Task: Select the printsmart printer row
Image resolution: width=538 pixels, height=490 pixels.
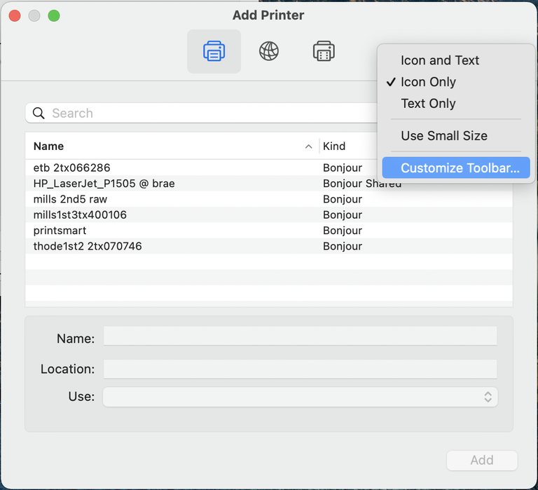Action: tap(60, 231)
